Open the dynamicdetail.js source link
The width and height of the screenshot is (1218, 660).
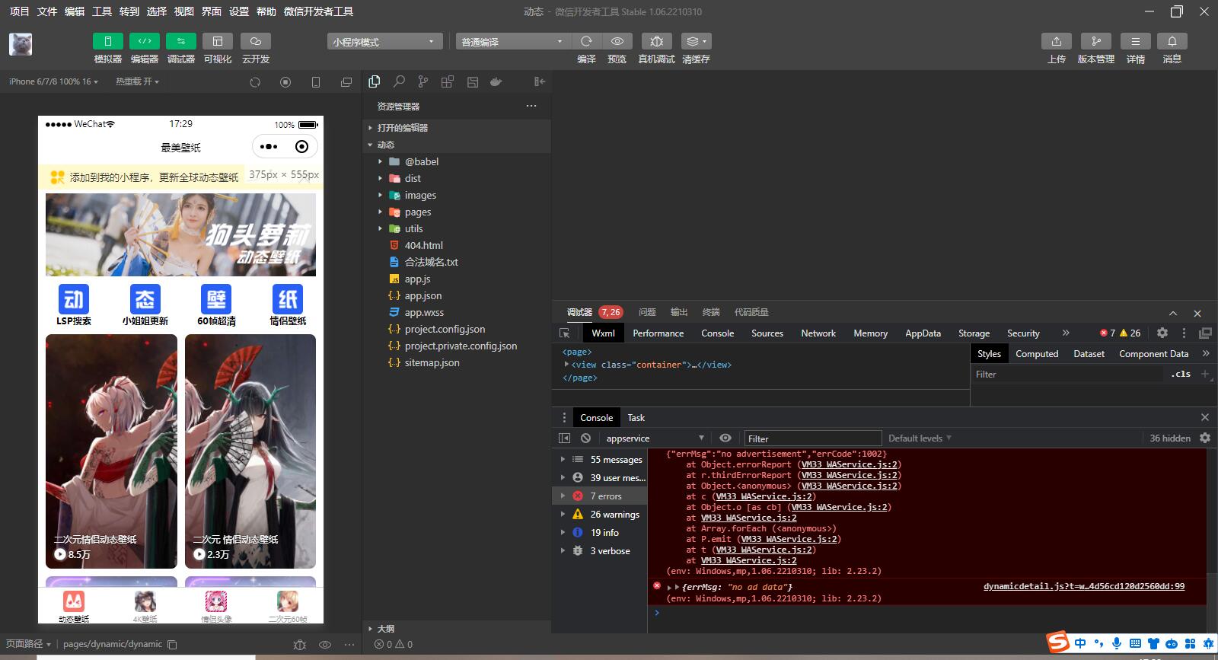(x=1083, y=586)
